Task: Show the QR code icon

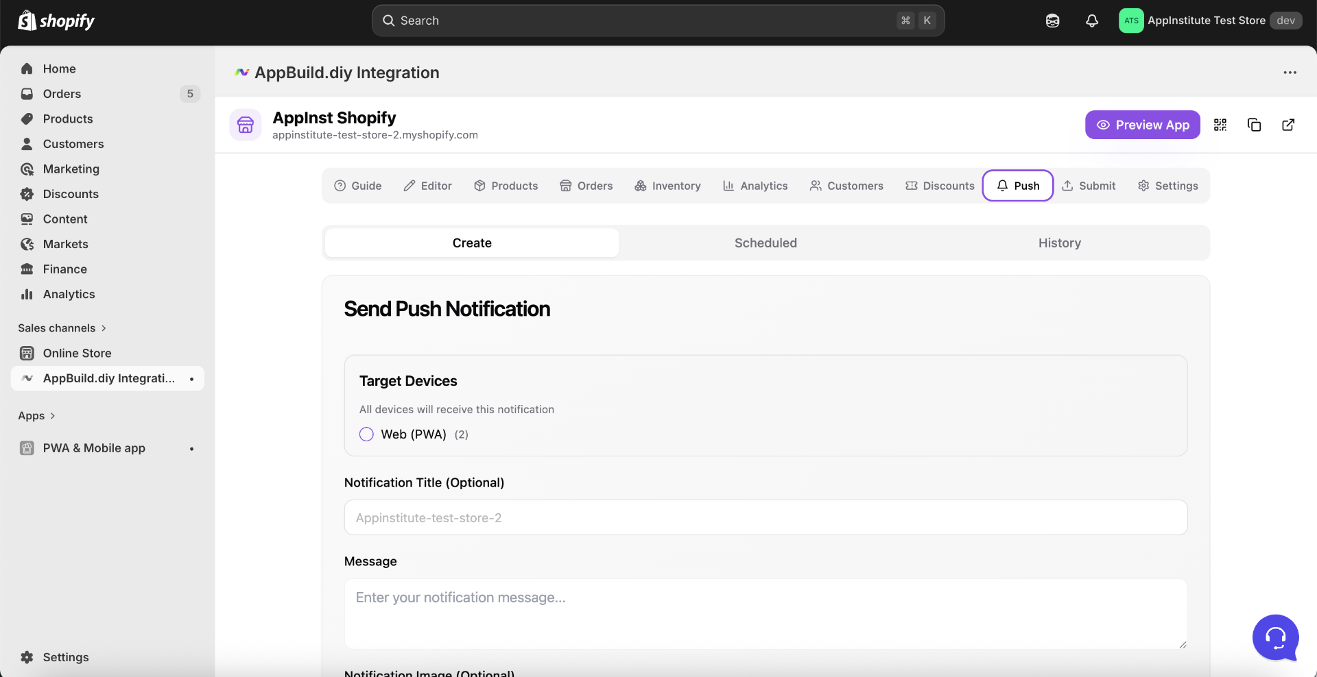Action: pyautogui.click(x=1220, y=125)
